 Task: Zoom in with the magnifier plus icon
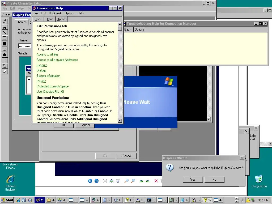pos(127,181)
